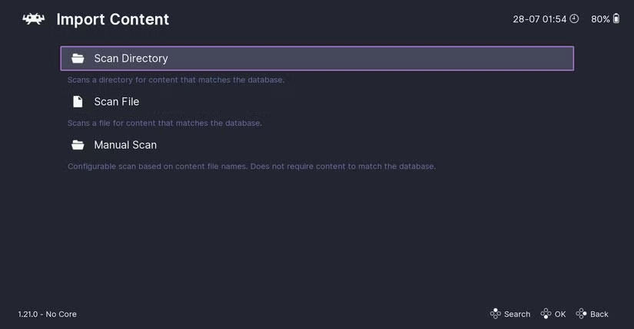Image resolution: width=634 pixels, height=329 pixels.
Task: Open the Scan File menu entry
Action: [116, 101]
